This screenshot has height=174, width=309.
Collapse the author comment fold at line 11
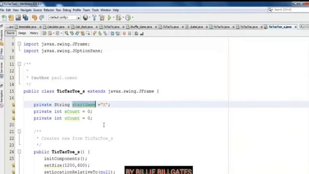pyautogui.click(x=19, y=64)
